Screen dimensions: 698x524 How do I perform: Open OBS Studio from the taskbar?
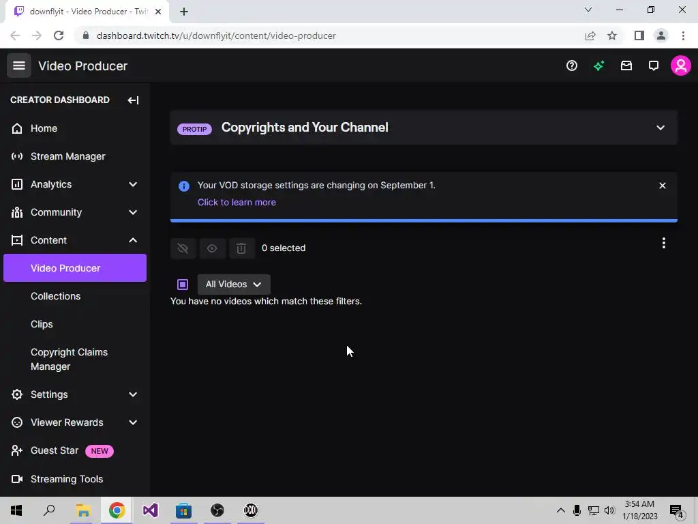point(217,510)
